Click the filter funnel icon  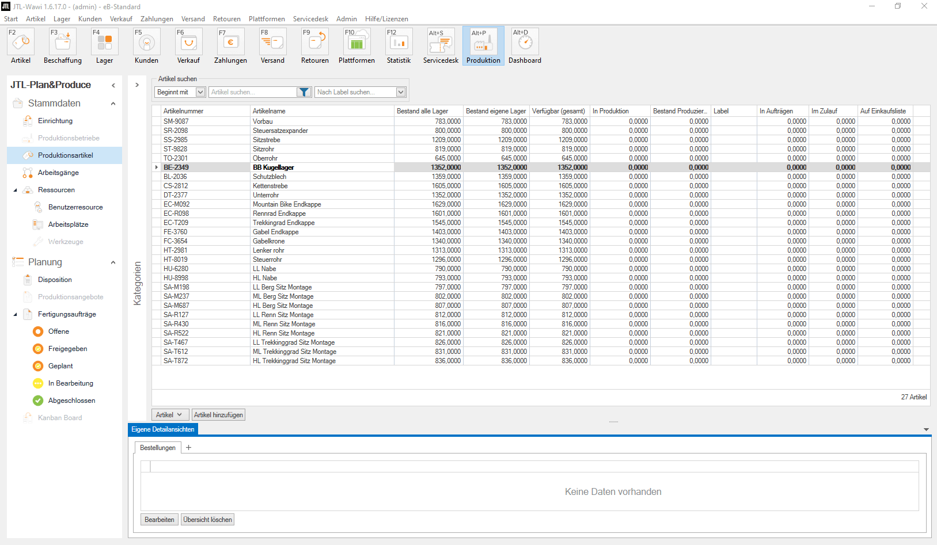(304, 92)
